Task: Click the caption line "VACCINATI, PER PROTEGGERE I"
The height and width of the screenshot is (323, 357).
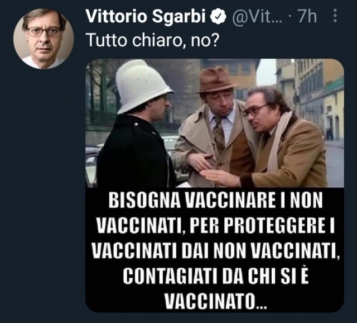Action: (x=215, y=225)
